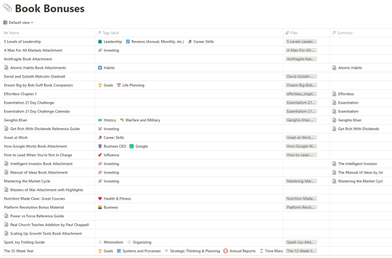Open the Genghis Khan summary link
Screen dimensions: 392x258
click(x=350, y=120)
